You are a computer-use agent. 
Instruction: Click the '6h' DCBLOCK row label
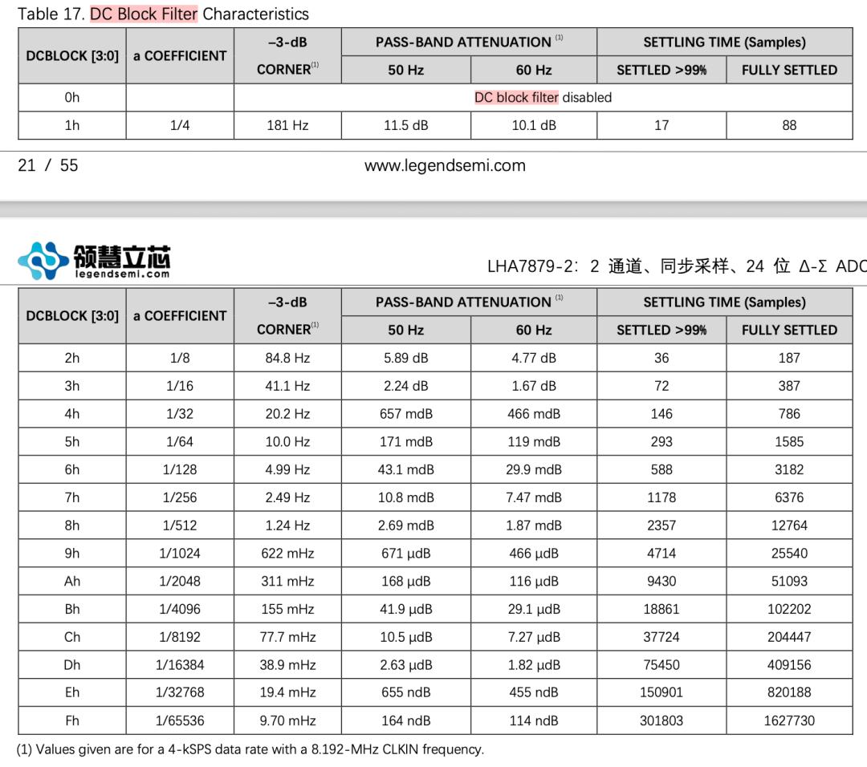click(x=72, y=469)
